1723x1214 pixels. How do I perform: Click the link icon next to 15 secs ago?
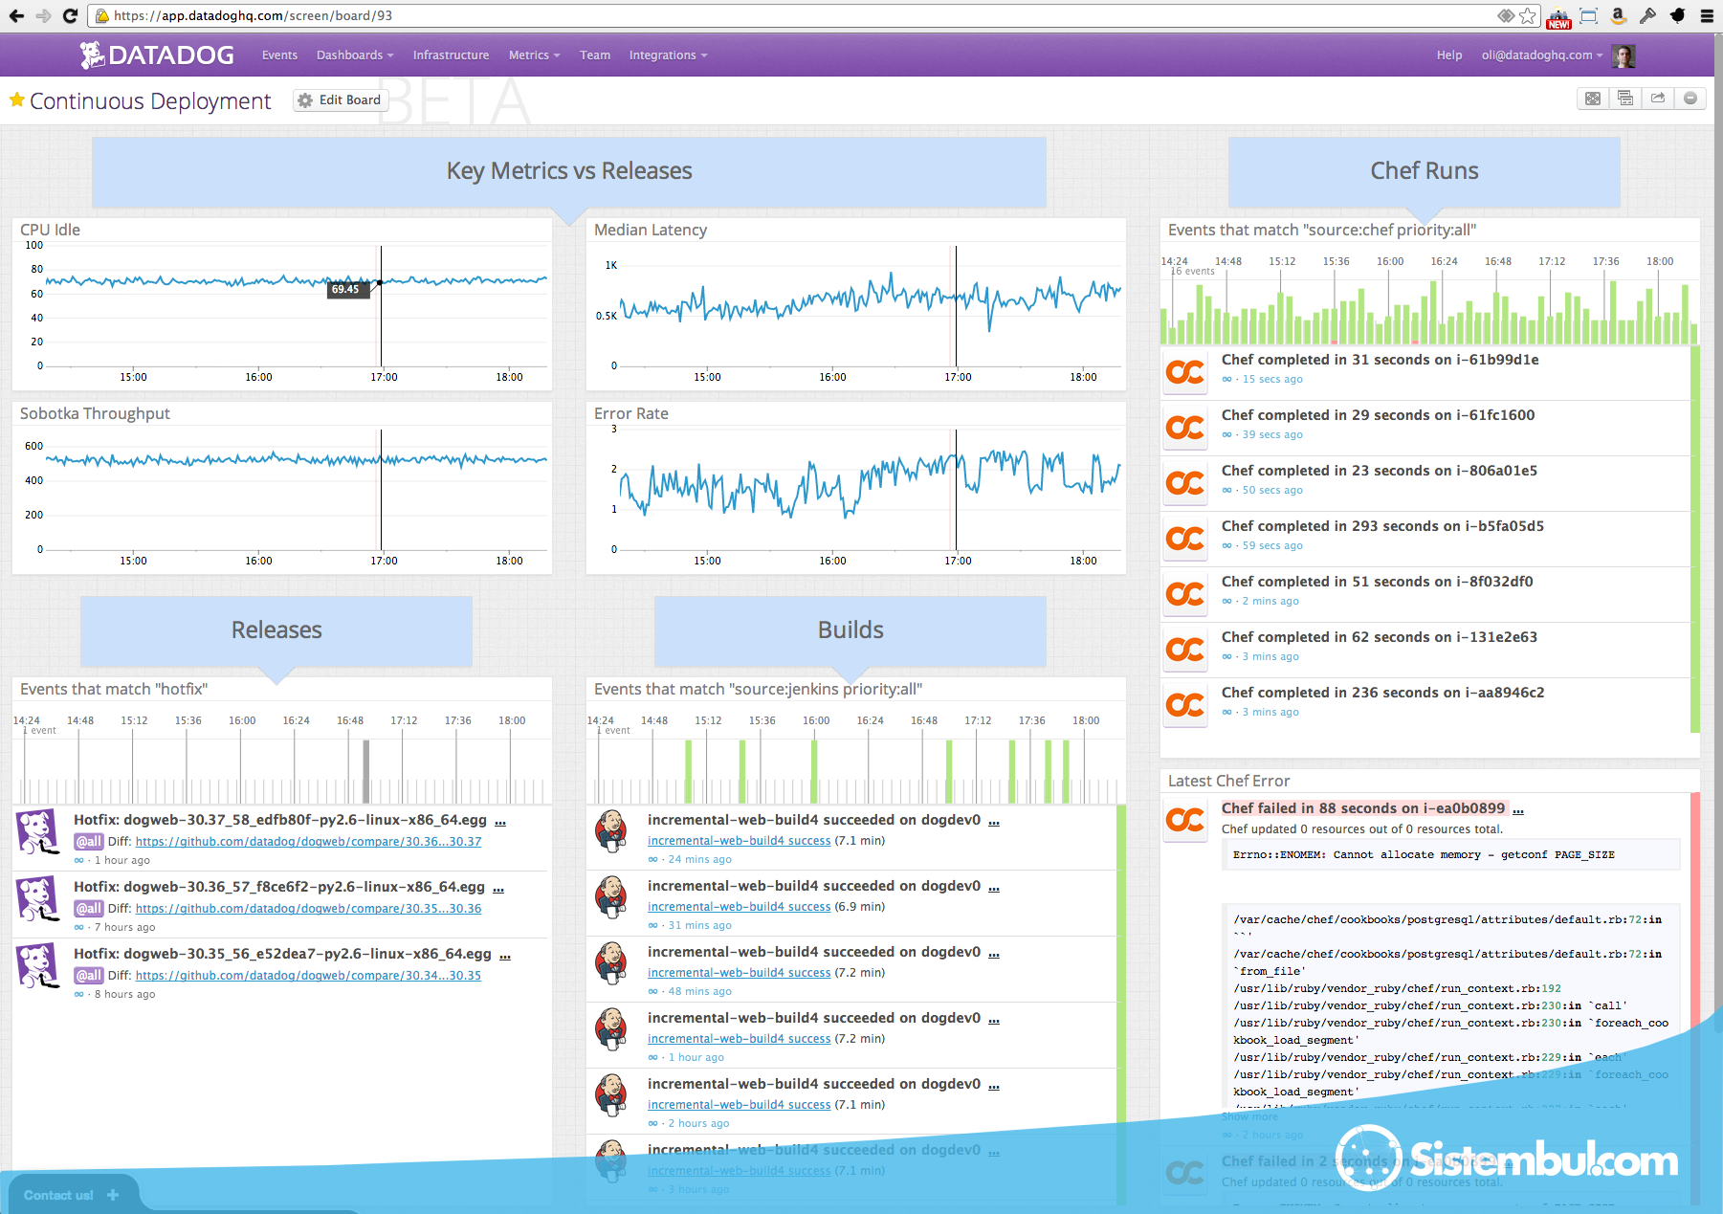1227,380
